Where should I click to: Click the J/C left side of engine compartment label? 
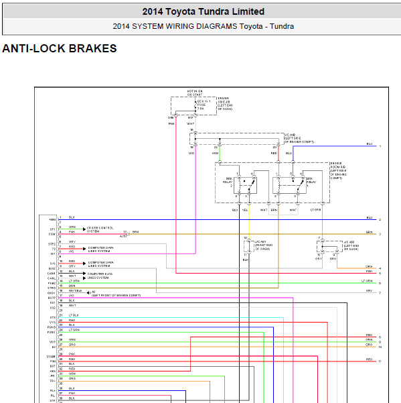299,138
